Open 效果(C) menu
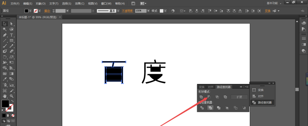308x126 pixels. [79, 3]
